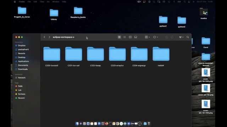Select the C220-funzionii folder
Viewport: 227px width, 127px height.
pyautogui.click(x=52, y=54)
